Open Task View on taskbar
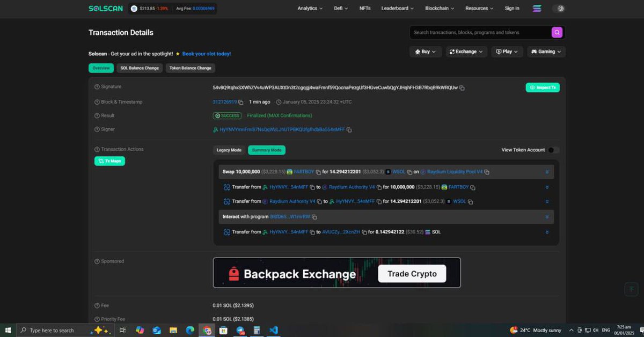Screen dimensions: 644x337 (123, 330)
